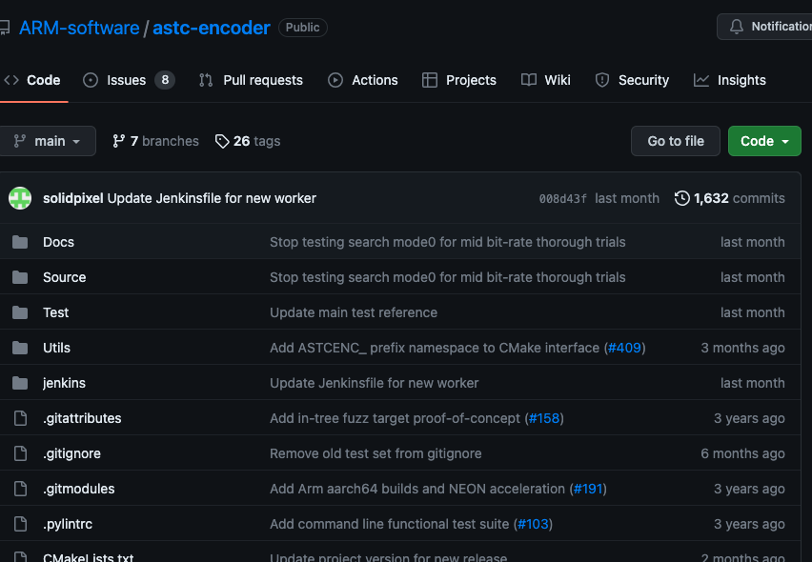Open commit hash 008d43f
This screenshot has width=812, height=562.
click(562, 198)
